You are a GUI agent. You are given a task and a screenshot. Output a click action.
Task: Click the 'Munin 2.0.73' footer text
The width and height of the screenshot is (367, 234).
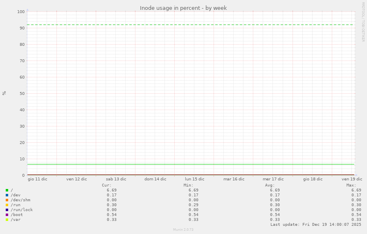coord(183,229)
